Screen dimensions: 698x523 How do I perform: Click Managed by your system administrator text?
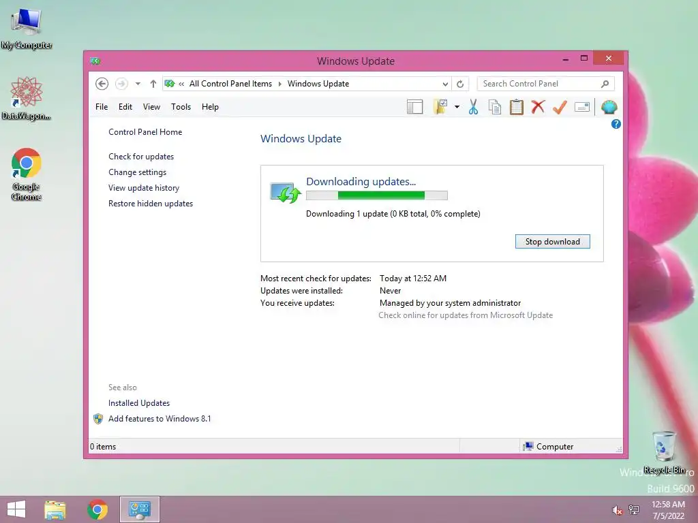[450, 303]
